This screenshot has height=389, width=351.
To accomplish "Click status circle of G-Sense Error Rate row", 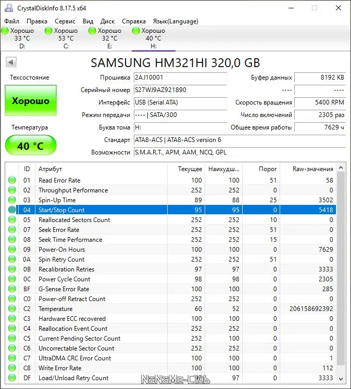I will coord(12,289).
